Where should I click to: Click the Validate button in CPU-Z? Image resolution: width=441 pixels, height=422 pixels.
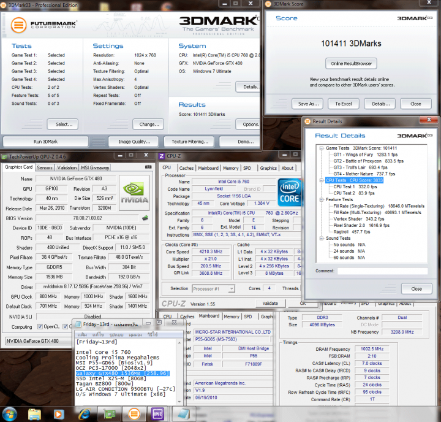click(270, 304)
